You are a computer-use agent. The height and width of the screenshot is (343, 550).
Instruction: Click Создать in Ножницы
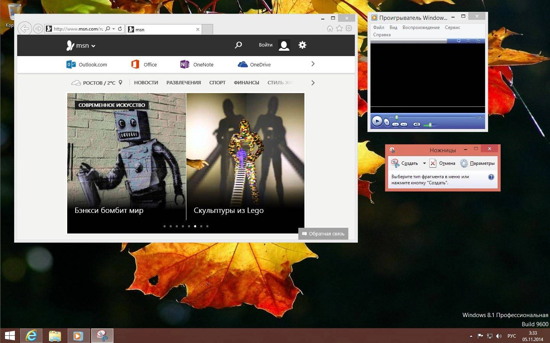click(x=404, y=163)
